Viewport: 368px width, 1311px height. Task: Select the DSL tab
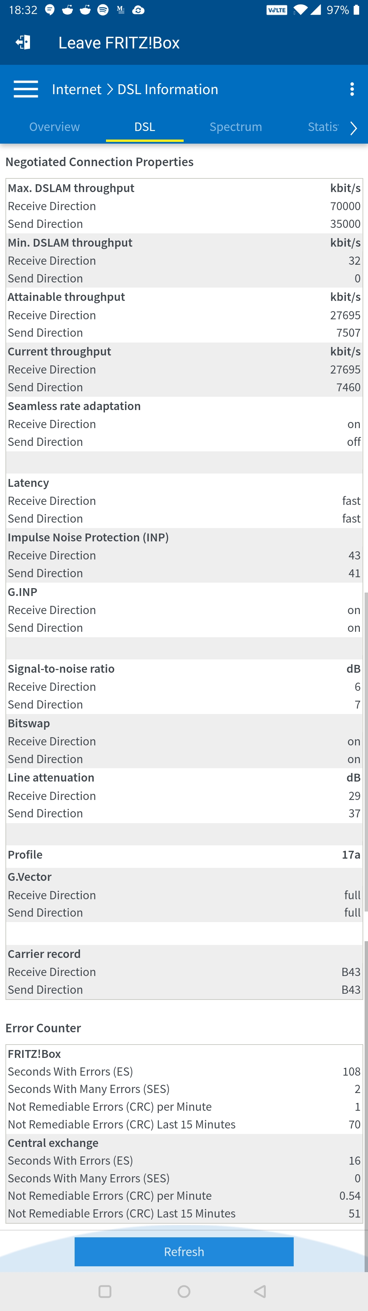(x=144, y=127)
